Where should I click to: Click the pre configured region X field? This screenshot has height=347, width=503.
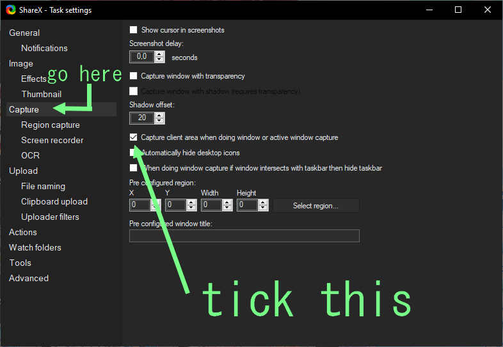[x=140, y=205]
